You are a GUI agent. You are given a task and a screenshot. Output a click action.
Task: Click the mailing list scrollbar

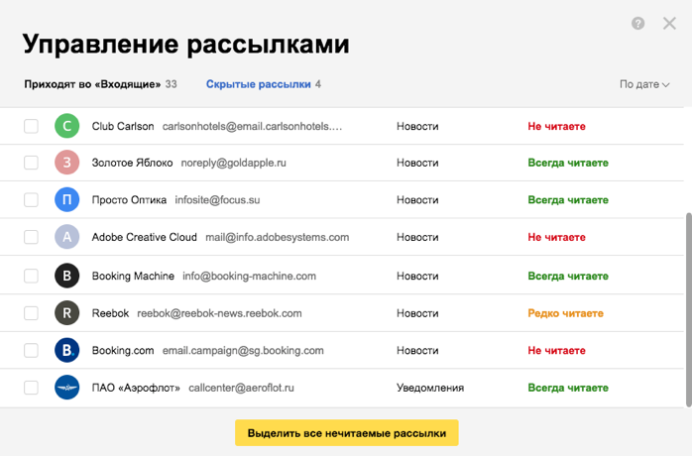click(688, 310)
